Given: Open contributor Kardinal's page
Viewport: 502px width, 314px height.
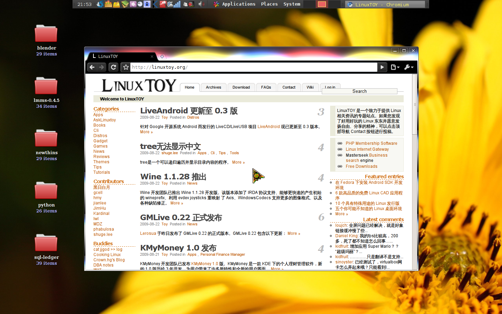Looking at the screenshot, I should click(x=101, y=214).
